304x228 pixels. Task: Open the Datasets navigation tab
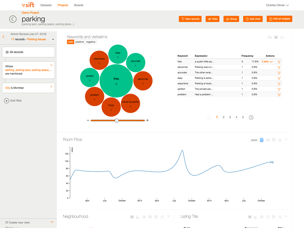coord(46,5)
